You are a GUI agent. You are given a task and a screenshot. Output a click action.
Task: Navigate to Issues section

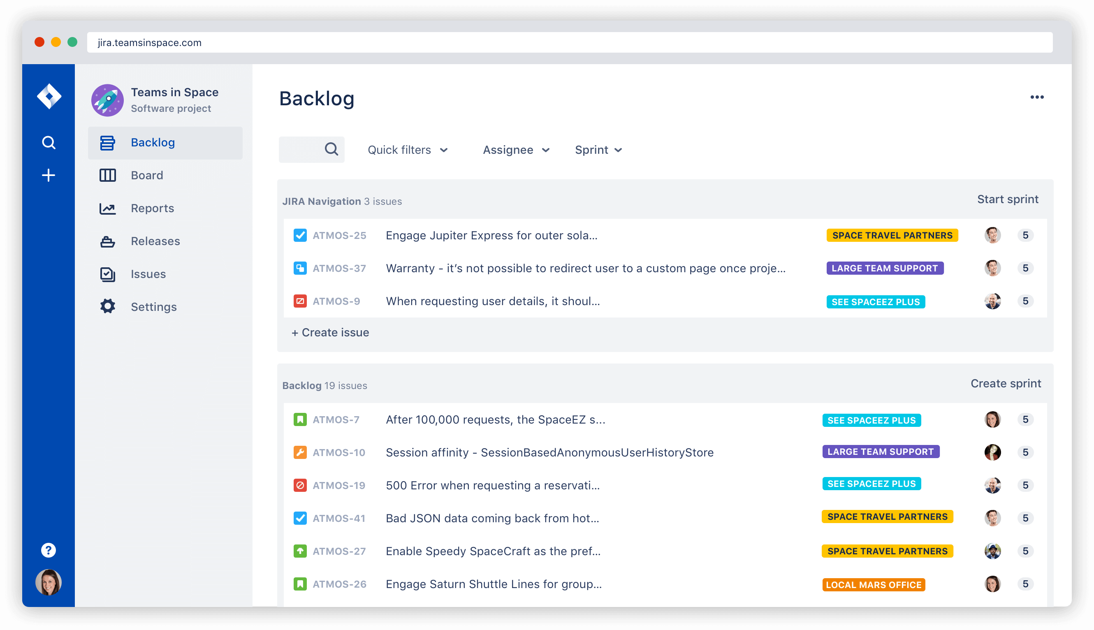click(x=147, y=273)
